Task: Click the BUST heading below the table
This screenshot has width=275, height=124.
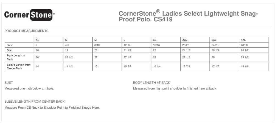Action: click(9, 83)
